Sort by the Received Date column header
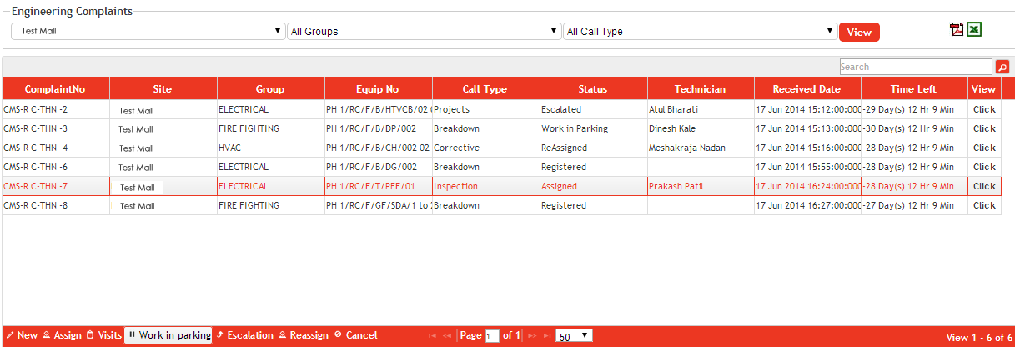1015x347 pixels. 806,89
